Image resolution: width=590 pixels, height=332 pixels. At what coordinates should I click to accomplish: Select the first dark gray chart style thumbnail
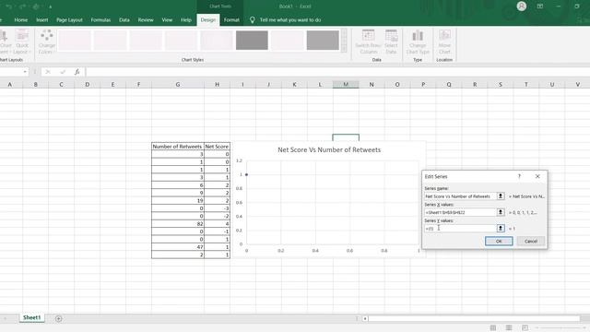tap(252, 41)
